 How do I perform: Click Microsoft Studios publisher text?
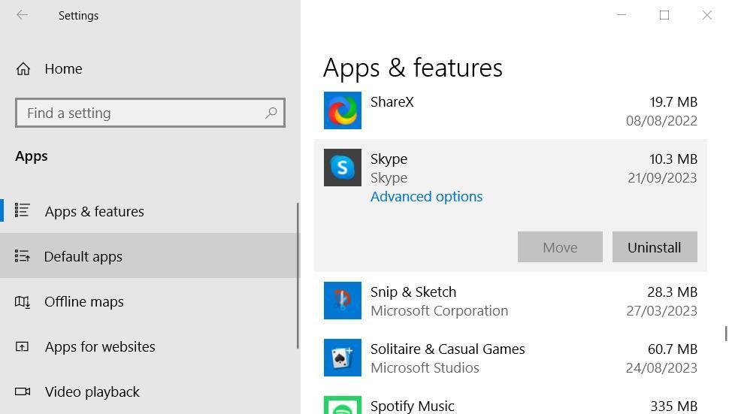point(425,367)
